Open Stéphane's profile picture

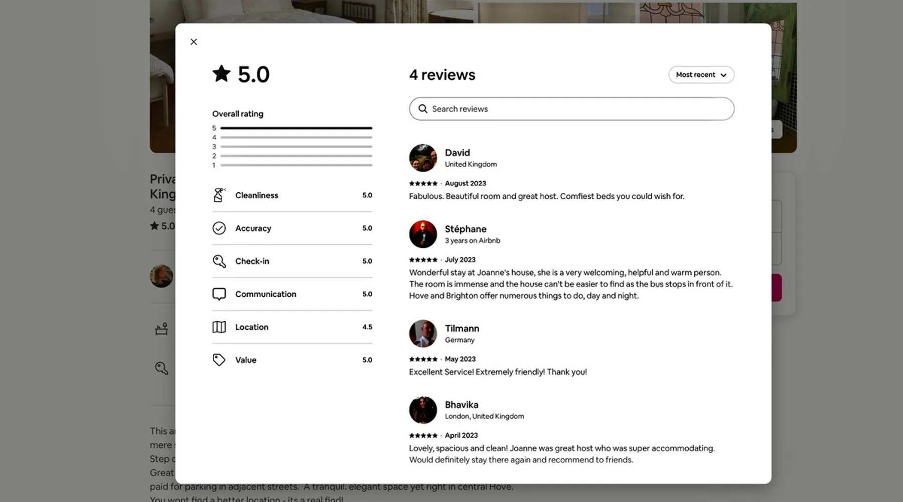(423, 234)
